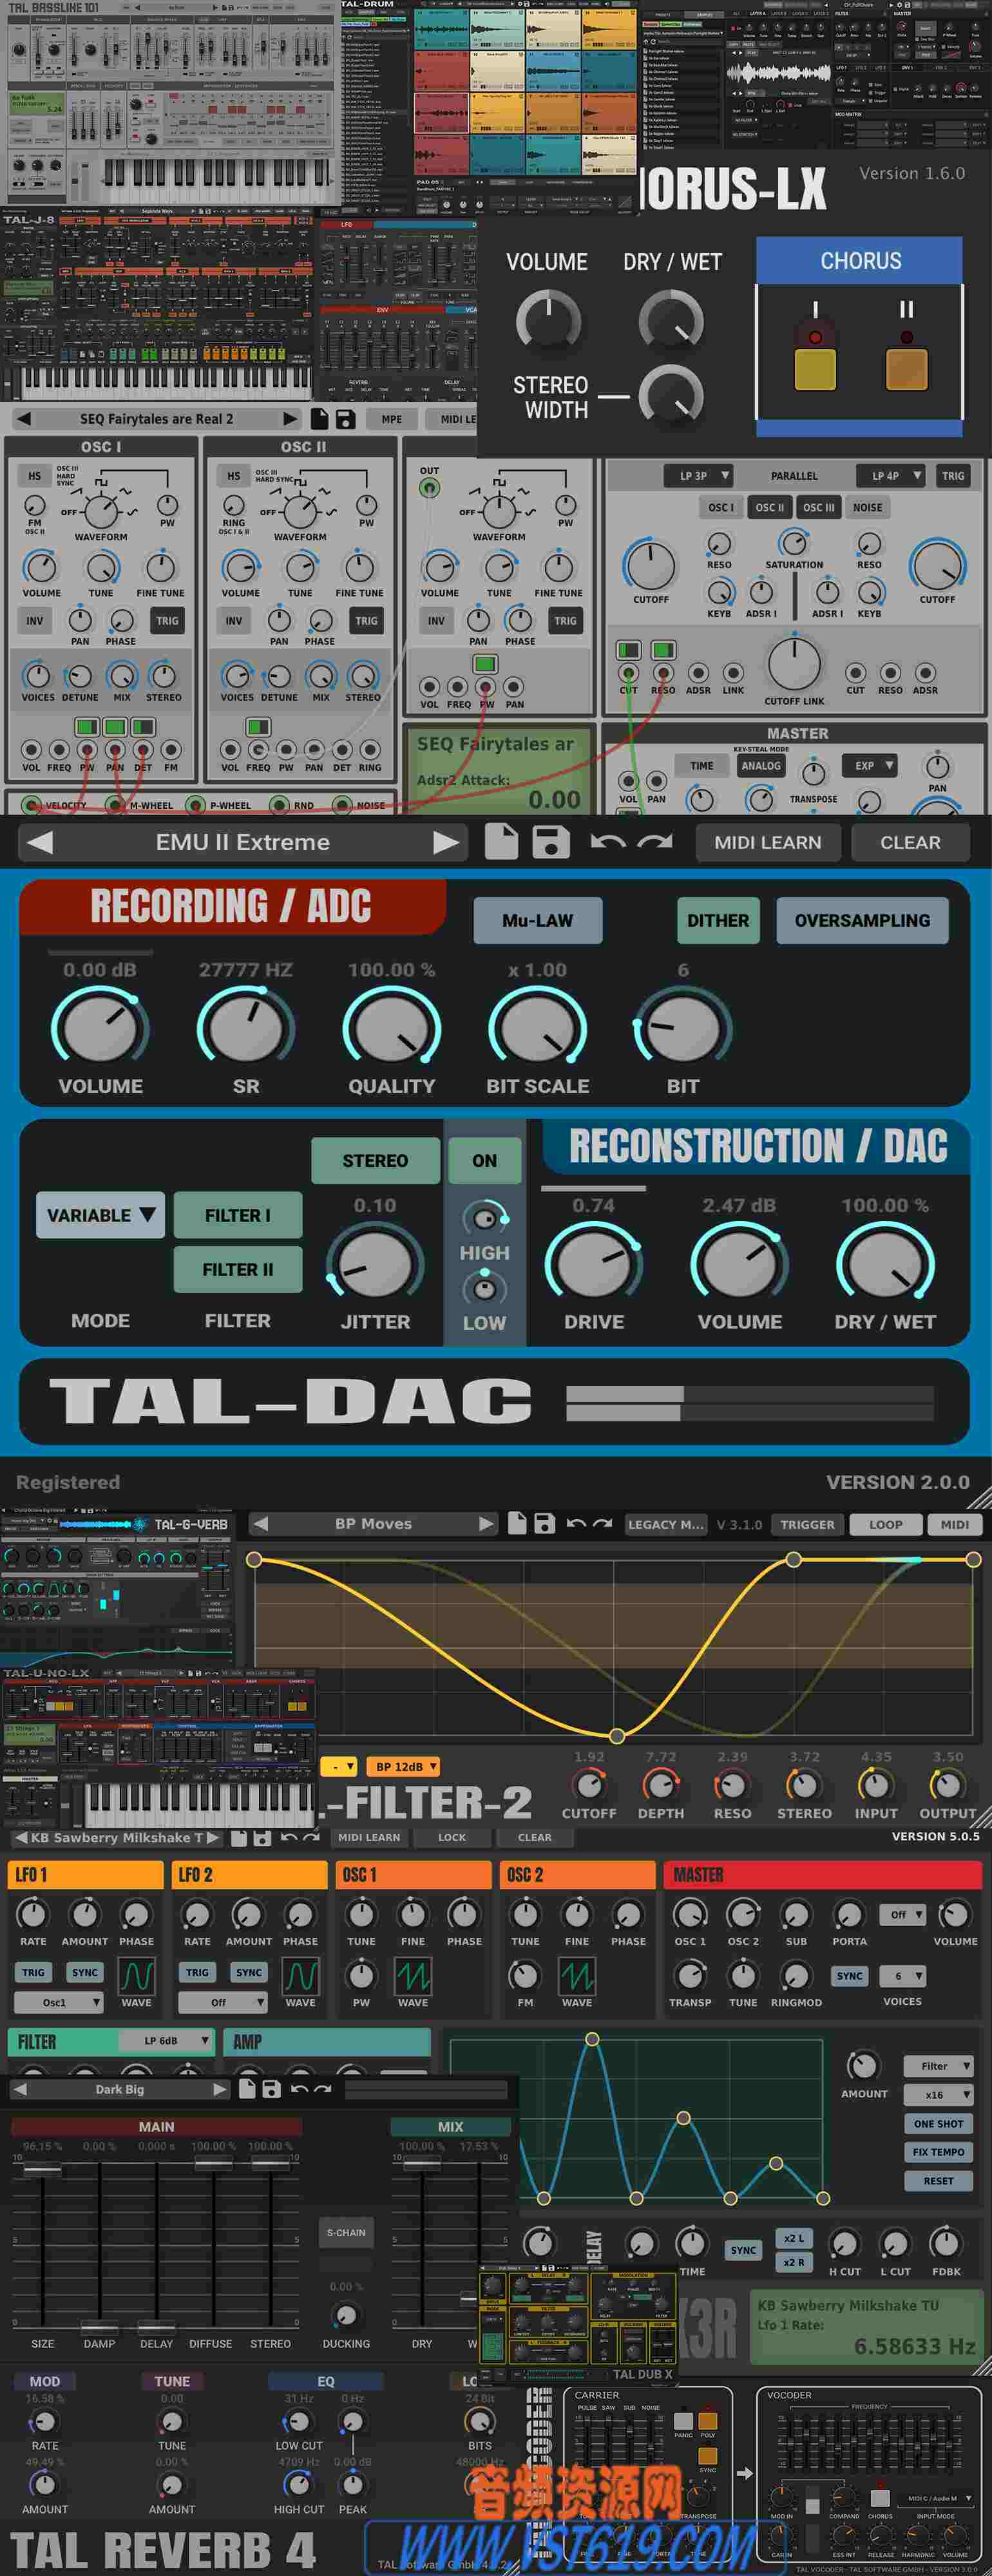The width and height of the screenshot is (992, 2576).
Task: Toggle FILTER II in TAL-DAC
Action: point(238,1269)
